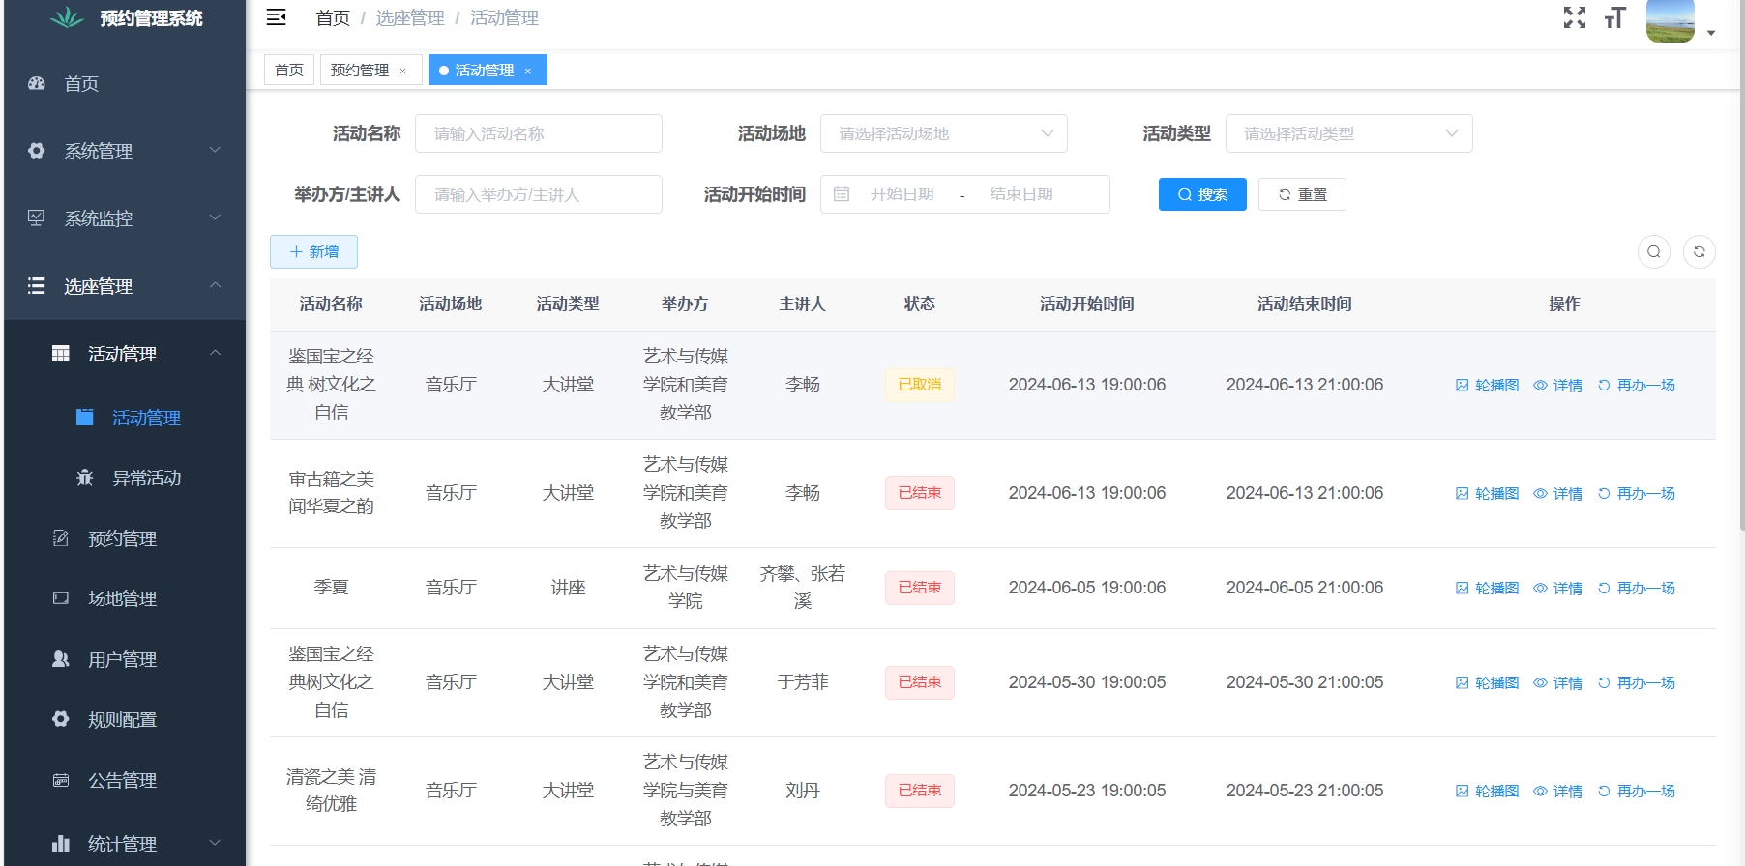Click 再办一场 for the 已取消 activity row
This screenshot has width=1745, height=866.
point(1636,385)
